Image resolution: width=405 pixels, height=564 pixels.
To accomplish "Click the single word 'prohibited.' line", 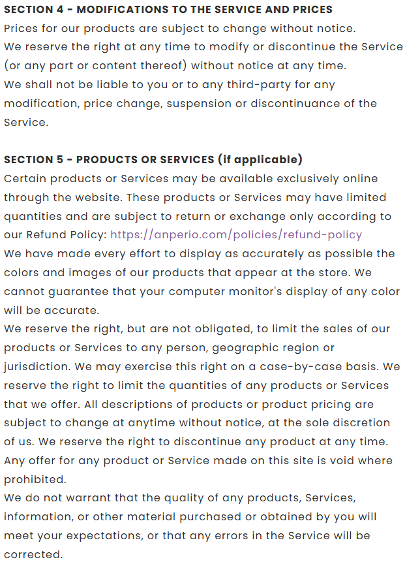I will pos(35,479).
